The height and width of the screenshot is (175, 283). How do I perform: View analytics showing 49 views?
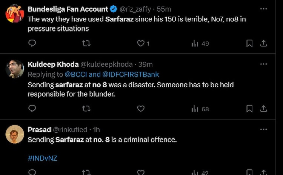pos(200,43)
